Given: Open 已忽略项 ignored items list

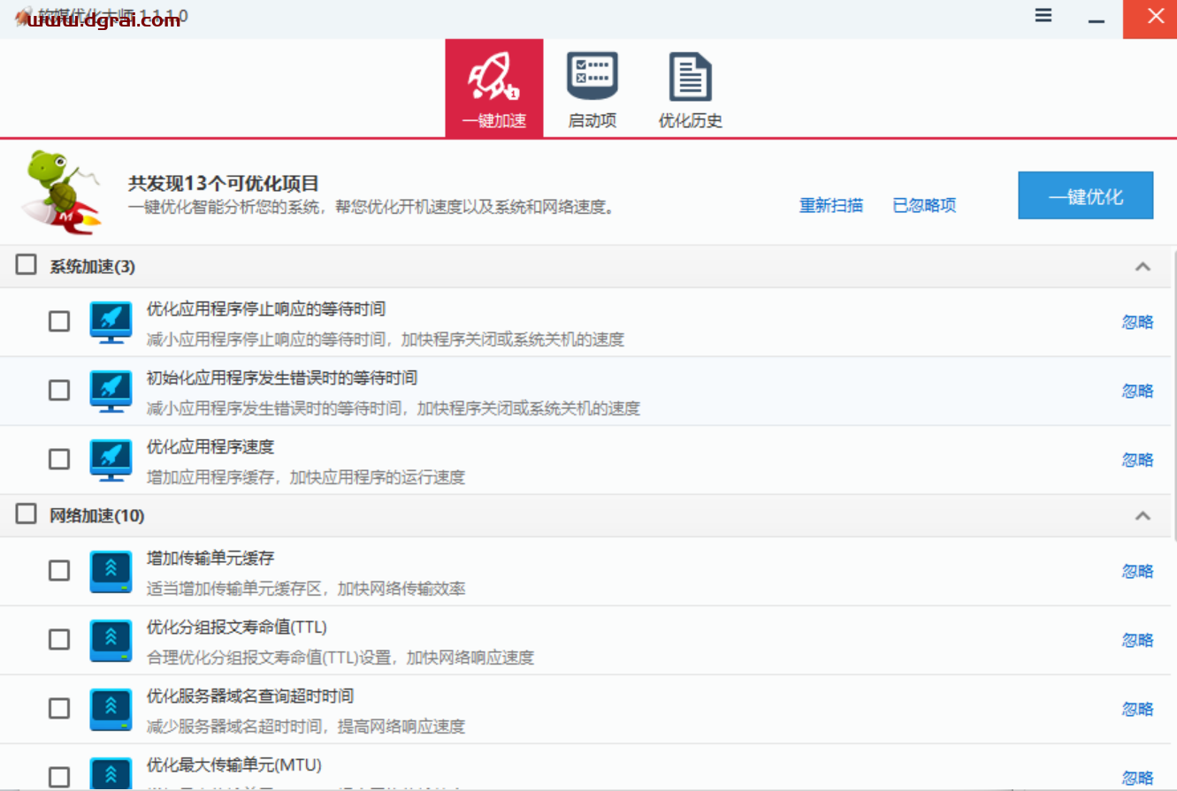Looking at the screenshot, I should (x=923, y=205).
